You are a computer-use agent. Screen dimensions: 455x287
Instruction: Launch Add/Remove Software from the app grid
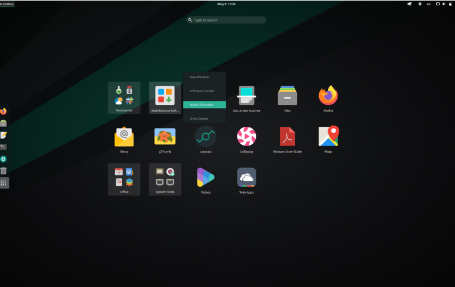tap(165, 97)
